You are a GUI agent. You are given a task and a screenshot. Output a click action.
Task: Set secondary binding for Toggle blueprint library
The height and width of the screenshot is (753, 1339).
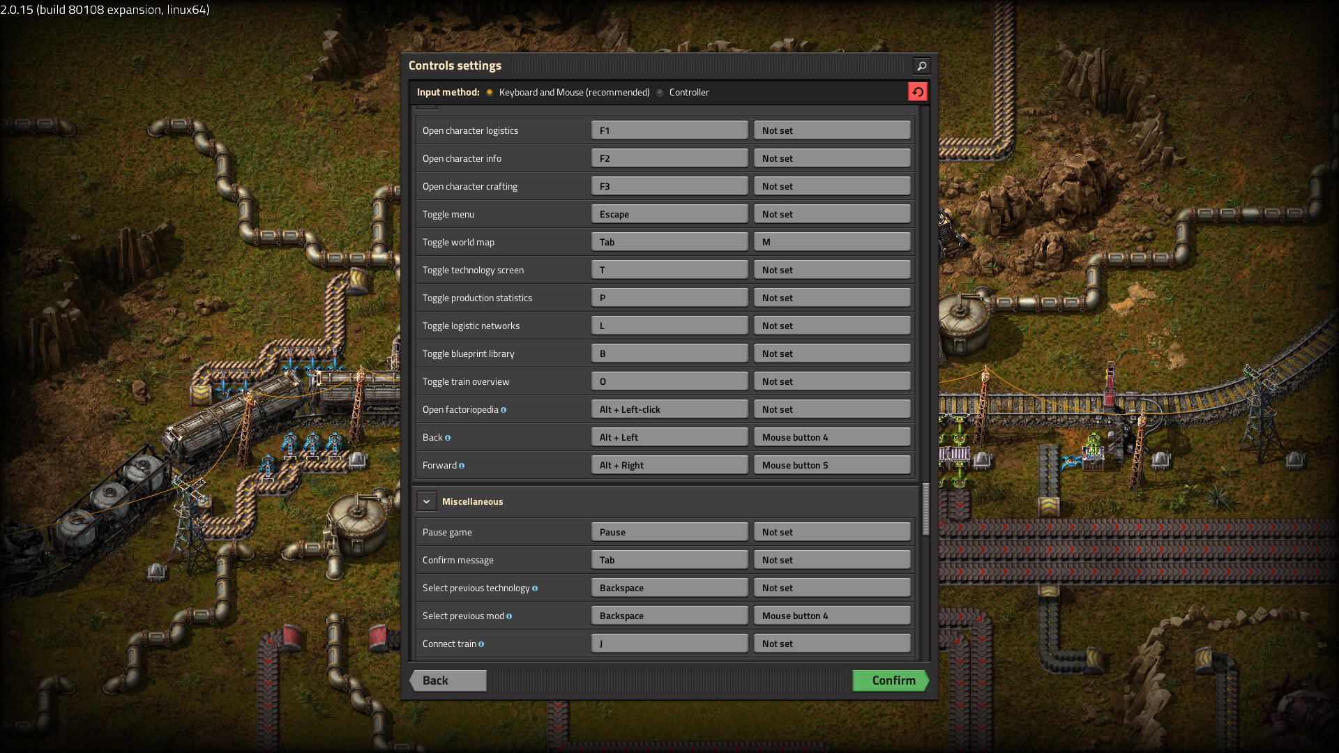coord(832,353)
